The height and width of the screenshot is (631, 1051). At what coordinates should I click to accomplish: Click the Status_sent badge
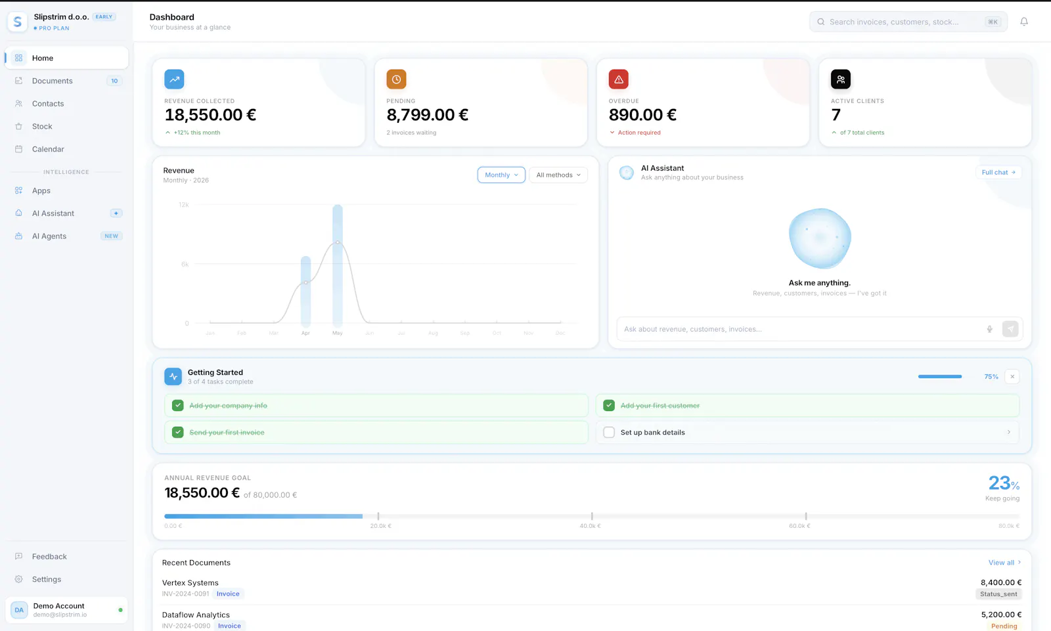pos(998,594)
